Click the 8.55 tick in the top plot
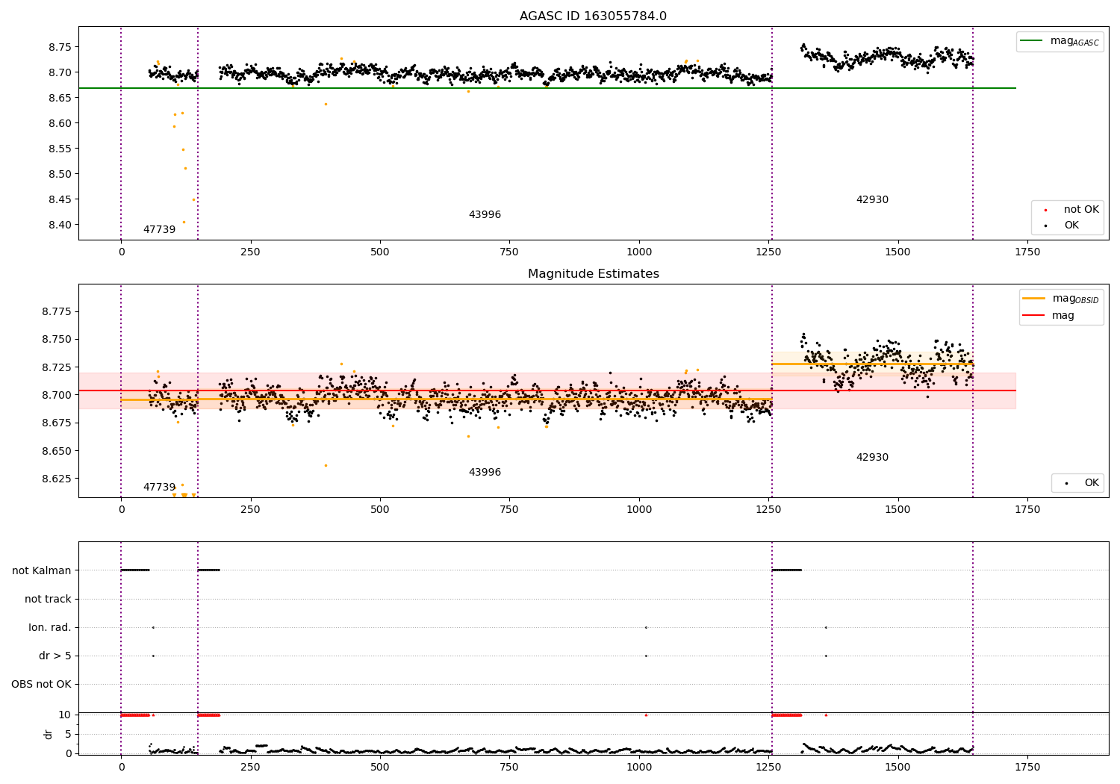 (x=59, y=149)
